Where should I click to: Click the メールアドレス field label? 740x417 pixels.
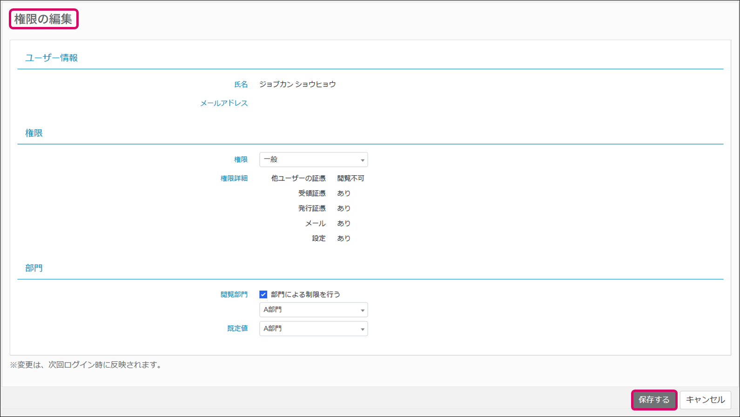coord(224,103)
